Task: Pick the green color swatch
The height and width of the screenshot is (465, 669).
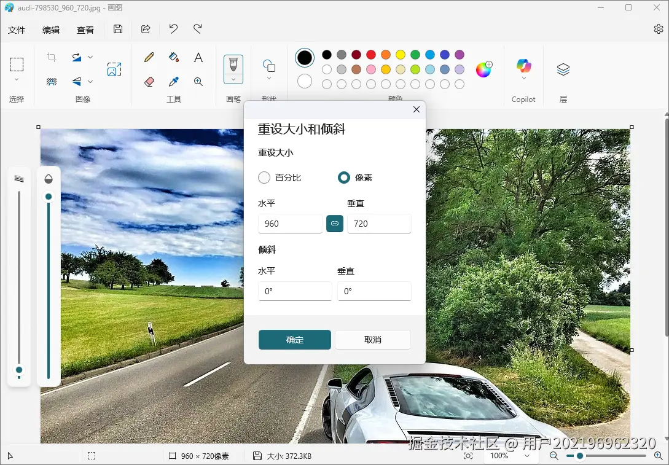Action: [415, 55]
